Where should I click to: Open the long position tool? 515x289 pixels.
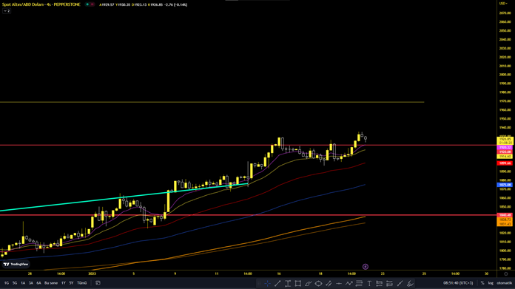(x=380, y=283)
